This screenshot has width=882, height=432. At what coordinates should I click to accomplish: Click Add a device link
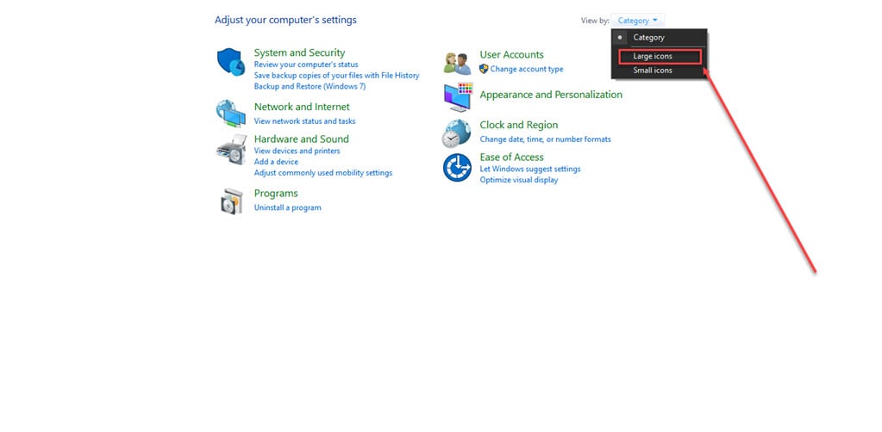click(x=276, y=162)
